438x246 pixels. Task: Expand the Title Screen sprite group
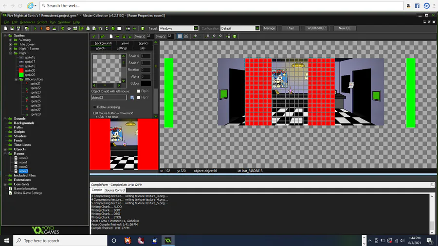point(10,44)
